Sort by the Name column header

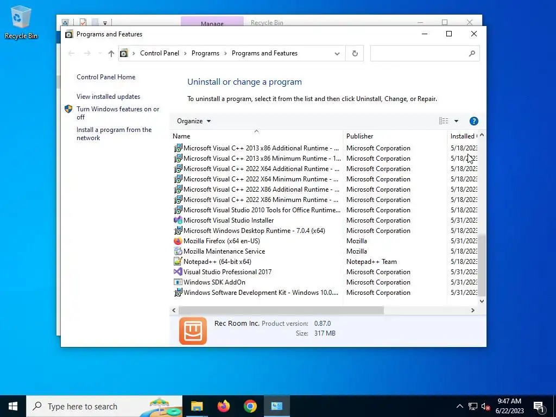[x=256, y=136]
